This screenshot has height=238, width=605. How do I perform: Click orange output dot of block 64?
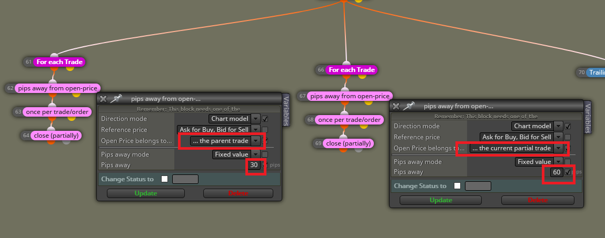51,141
